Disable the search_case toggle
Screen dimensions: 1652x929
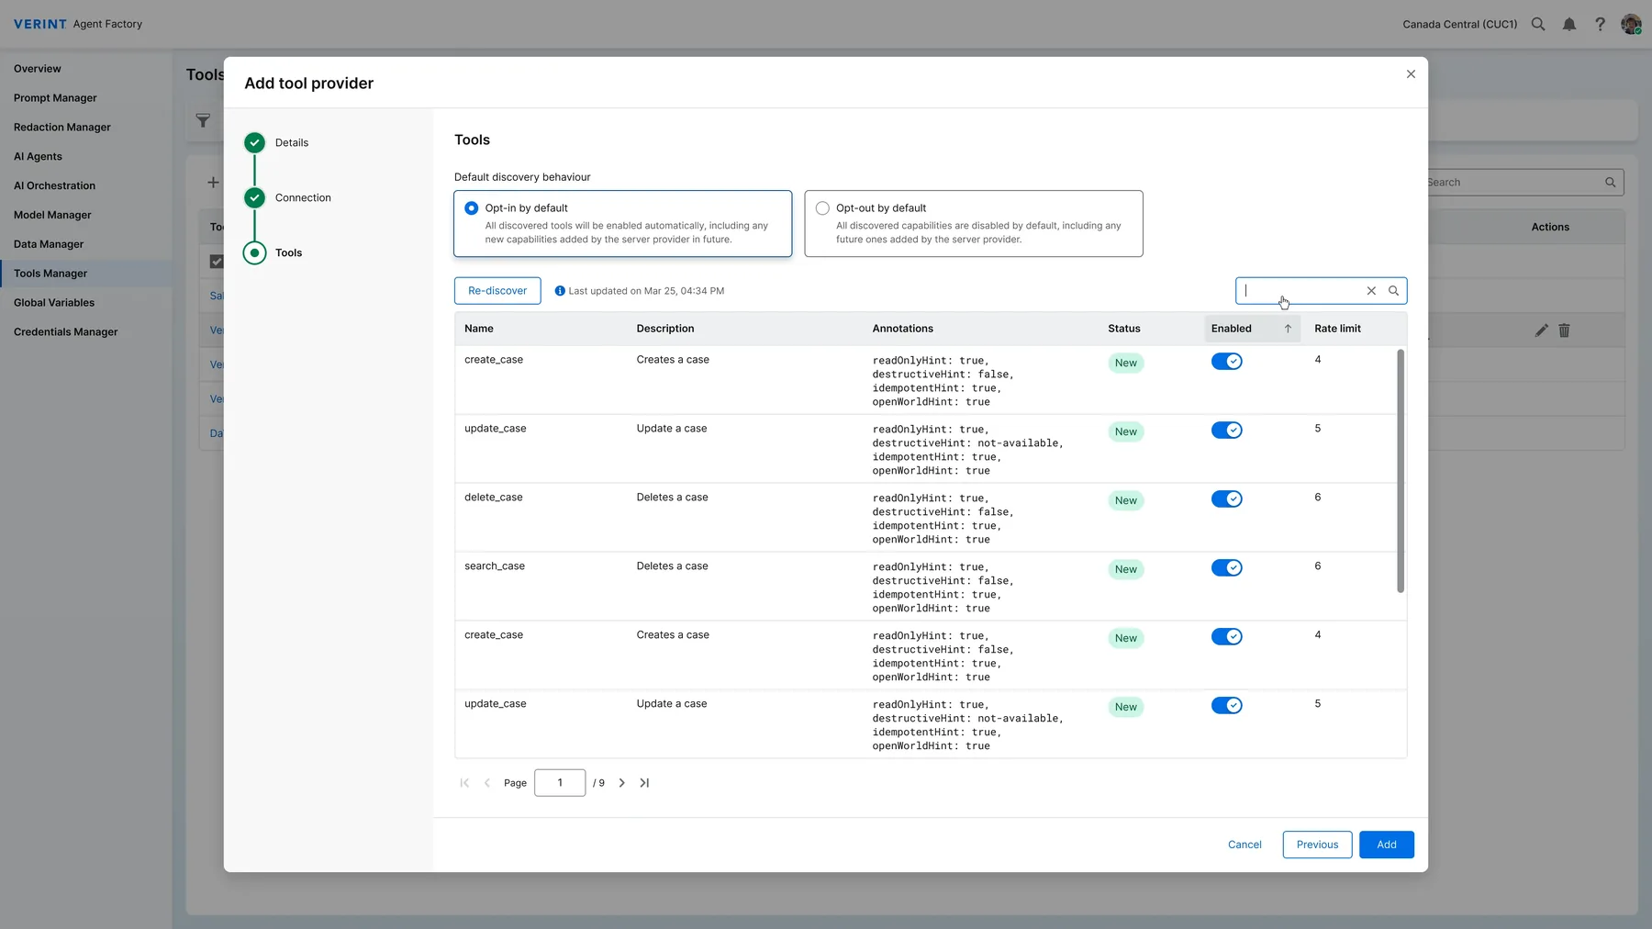[x=1226, y=568]
